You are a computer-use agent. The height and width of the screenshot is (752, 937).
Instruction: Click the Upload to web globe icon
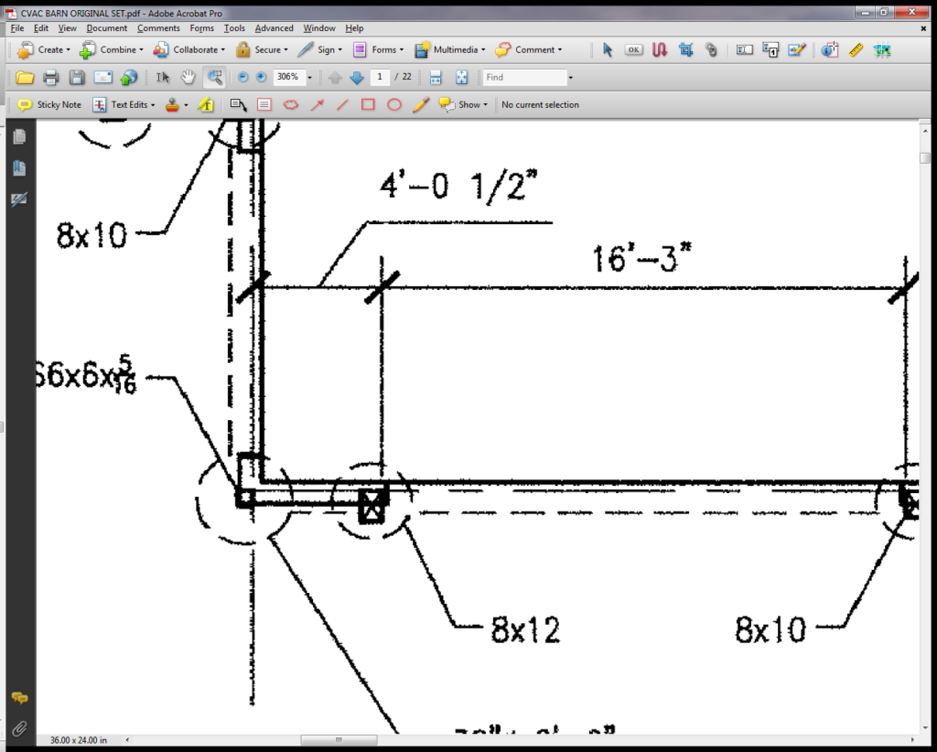[x=128, y=77]
